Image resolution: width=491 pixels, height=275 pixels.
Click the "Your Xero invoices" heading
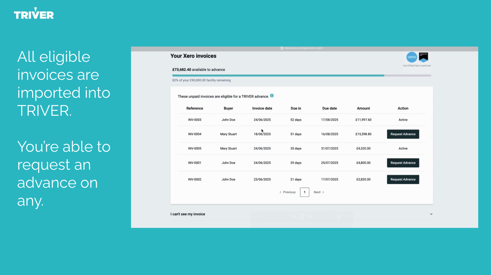click(x=193, y=56)
